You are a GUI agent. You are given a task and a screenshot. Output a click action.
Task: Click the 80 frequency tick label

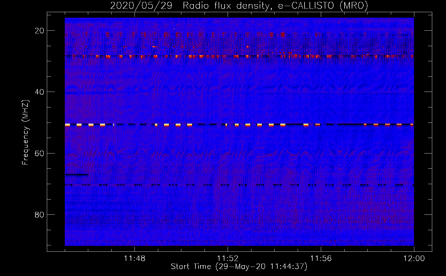pyautogui.click(x=39, y=215)
